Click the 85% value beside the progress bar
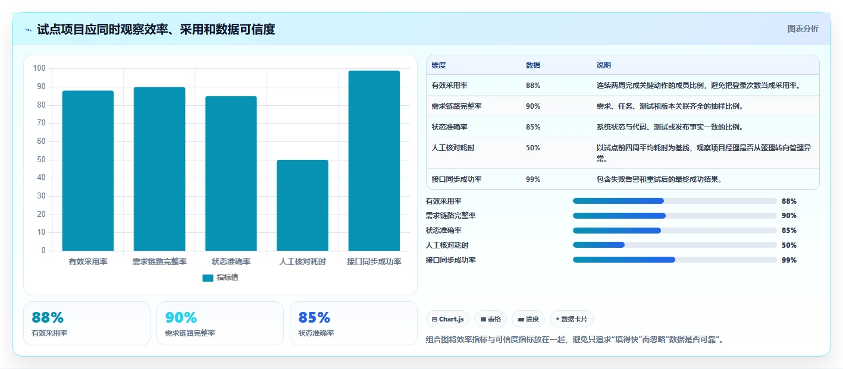Viewport: 843px width, 369px height. point(789,231)
